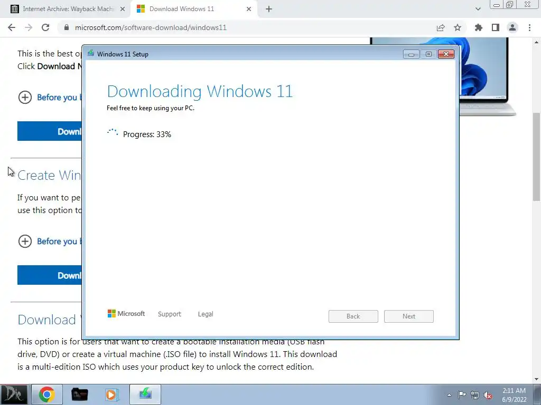View site info via the padlock icon
Image resolution: width=541 pixels, height=405 pixels.
click(x=67, y=27)
